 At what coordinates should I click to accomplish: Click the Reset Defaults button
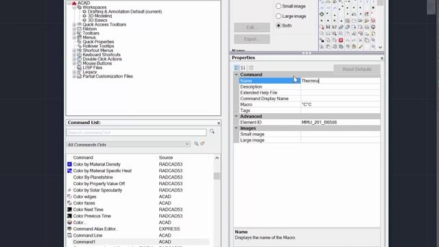pos(357,69)
